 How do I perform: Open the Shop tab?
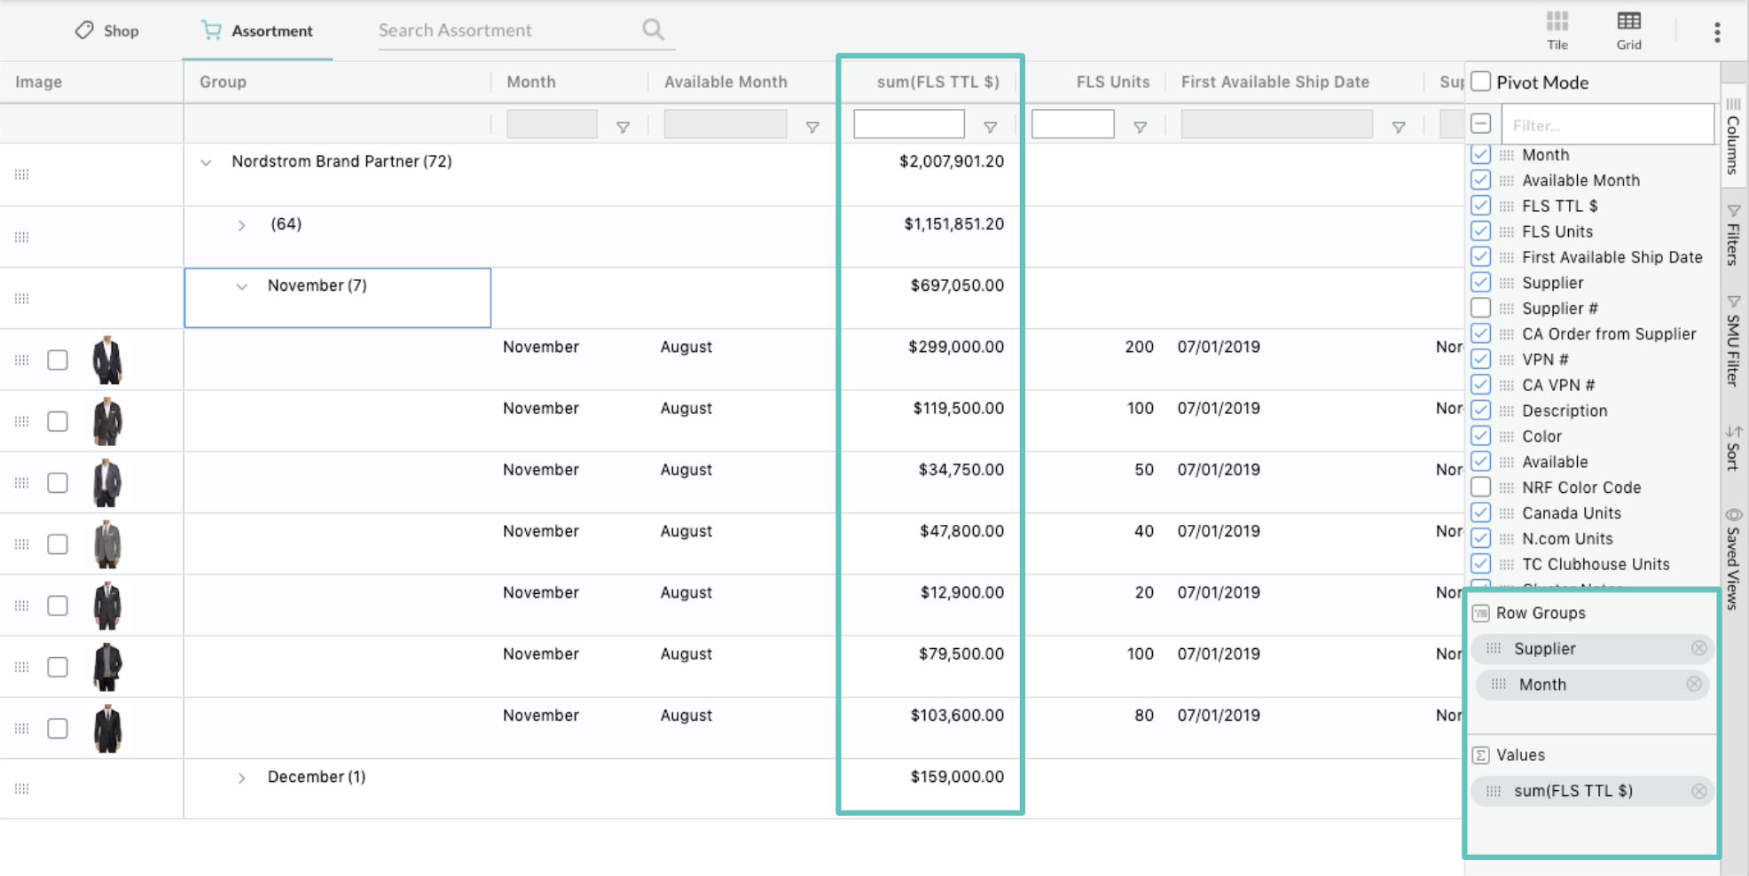click(106, 31)
